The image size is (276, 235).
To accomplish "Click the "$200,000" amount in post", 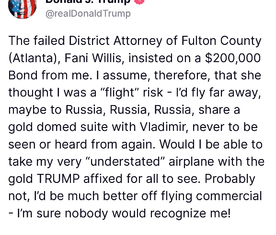I will coord(233,58).
